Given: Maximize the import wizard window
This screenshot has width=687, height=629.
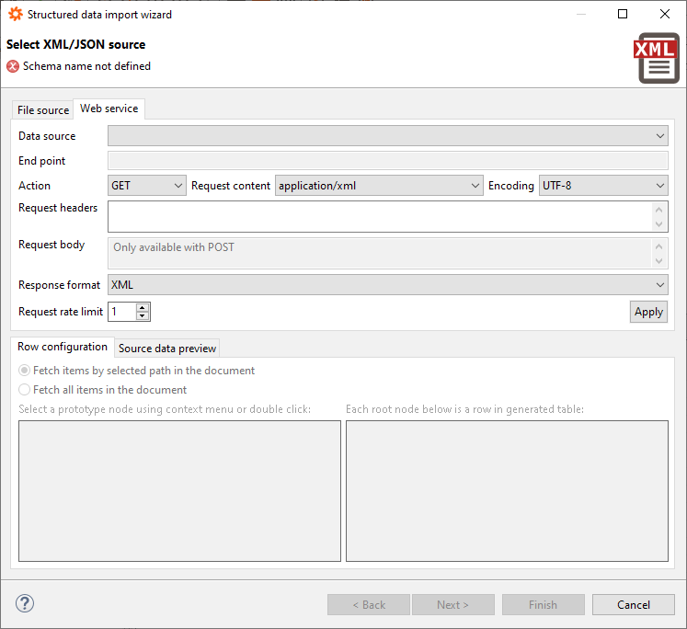Looking at the screenshot, I should (623, 15).
